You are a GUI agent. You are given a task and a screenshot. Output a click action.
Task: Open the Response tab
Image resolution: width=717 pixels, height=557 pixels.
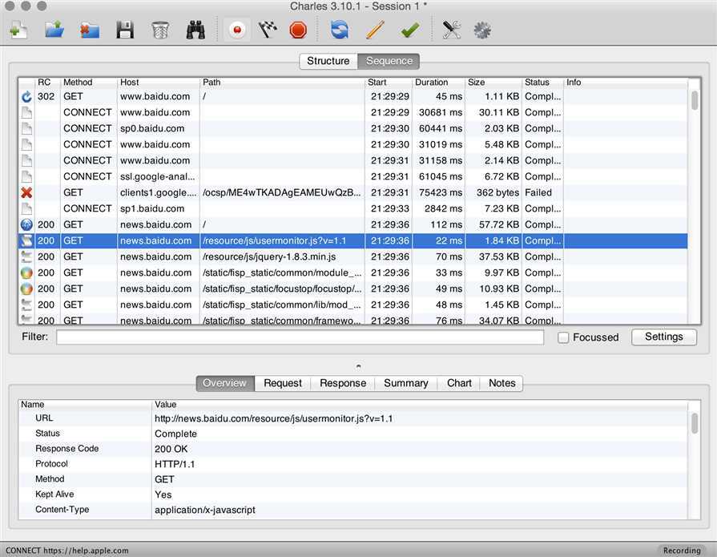(343, 383)
